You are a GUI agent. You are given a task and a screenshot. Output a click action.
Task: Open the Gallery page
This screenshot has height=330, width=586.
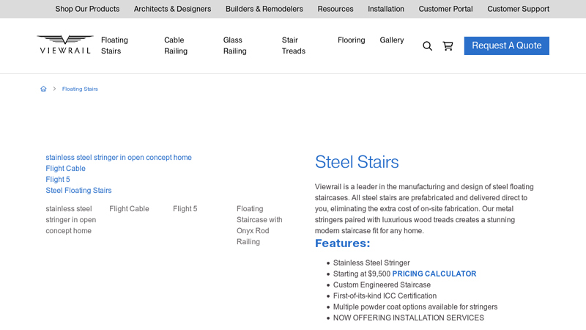click(392, 40)
